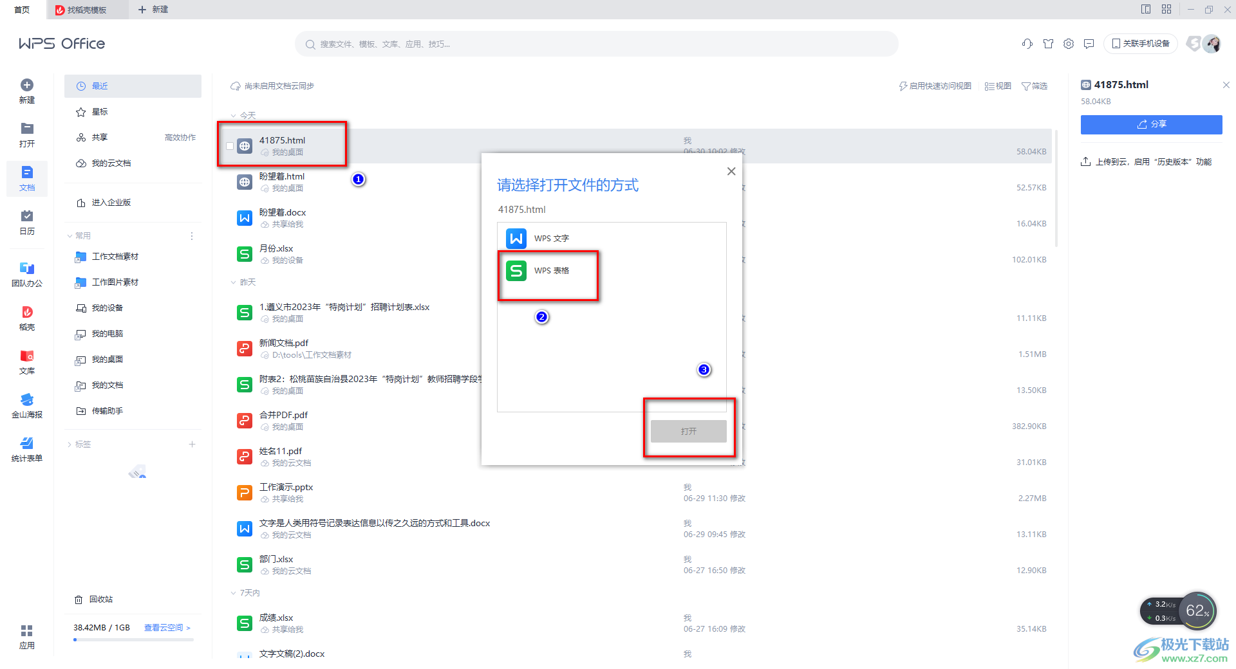This screenshot has width=1236, height=669.
Task: Open the settings gear icon in header
Action: [x=1069, y=44]
